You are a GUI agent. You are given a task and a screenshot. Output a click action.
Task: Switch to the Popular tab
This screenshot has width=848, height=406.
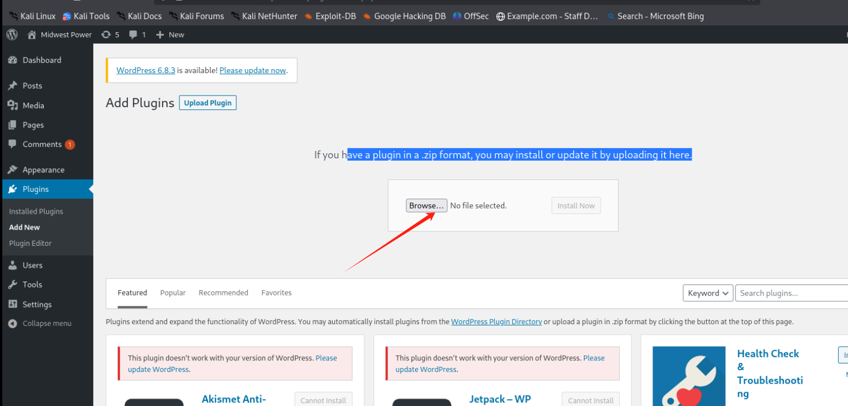[x=173, y=293]
